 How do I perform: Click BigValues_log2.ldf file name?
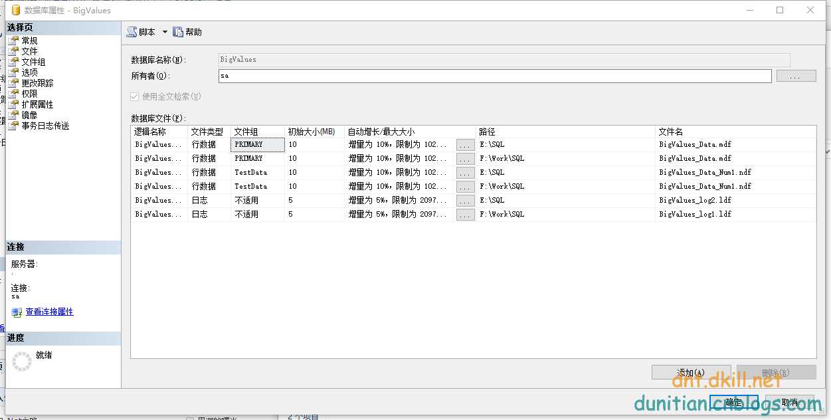coord(695,201)
